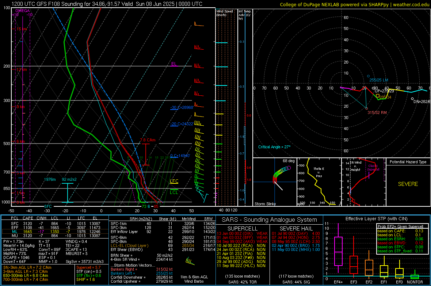Click the based on CAPE: 0.13 line

click(x=400, y=231)
